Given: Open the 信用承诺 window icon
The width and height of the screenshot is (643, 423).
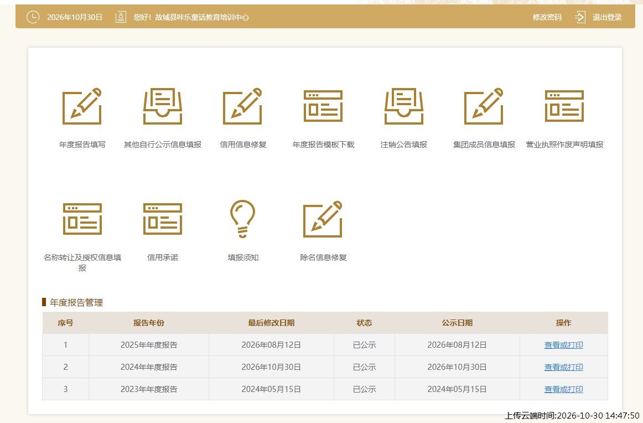Looking at the screenshot, I should pyautogui.click(x=163, y=219).
